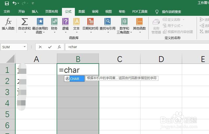Open Math and Trig functions icon

[124, 22]
